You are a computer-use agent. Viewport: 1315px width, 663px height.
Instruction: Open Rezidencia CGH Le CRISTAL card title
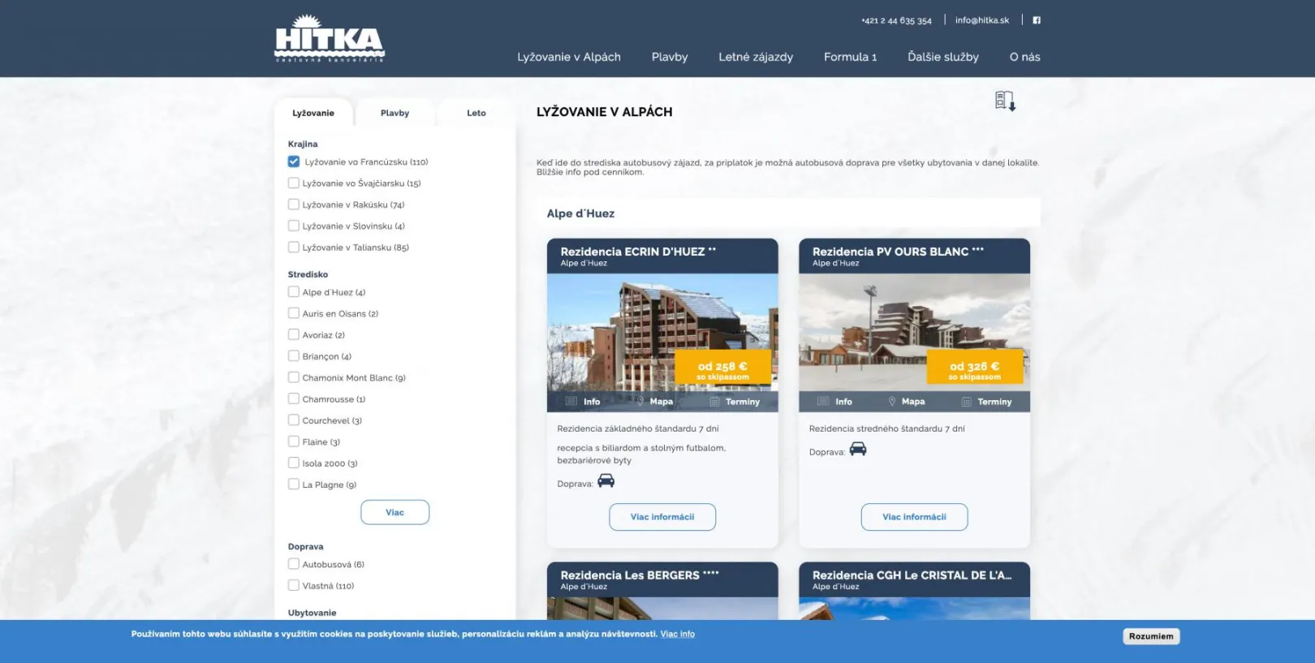912,575
